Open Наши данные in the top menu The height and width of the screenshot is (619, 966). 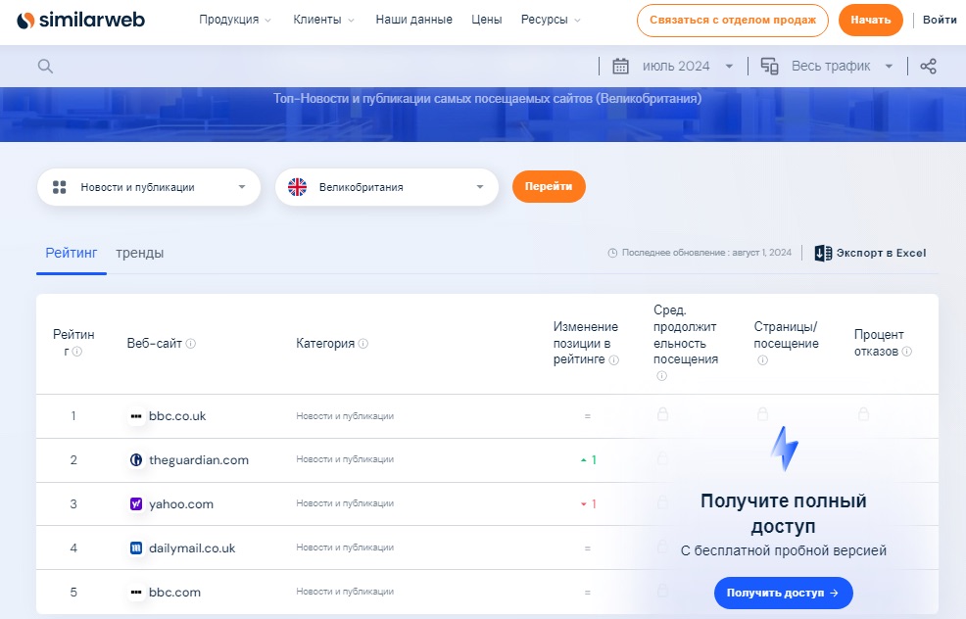414,20
